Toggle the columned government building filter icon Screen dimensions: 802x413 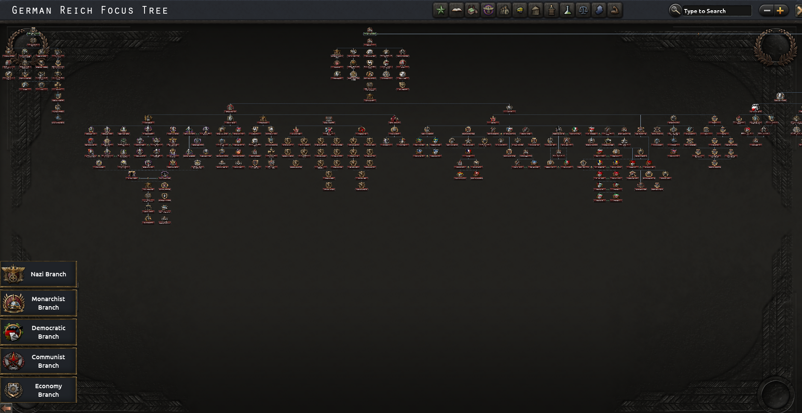tap(536, 10)
